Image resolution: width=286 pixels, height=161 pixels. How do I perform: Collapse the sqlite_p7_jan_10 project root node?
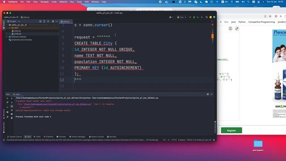tap(7, 25)
